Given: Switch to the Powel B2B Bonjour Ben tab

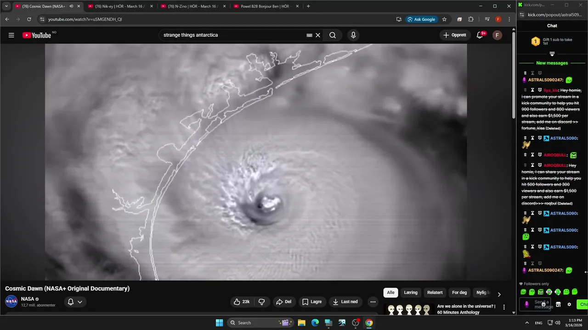Looking at the screenshot, I should pos(266,6).
